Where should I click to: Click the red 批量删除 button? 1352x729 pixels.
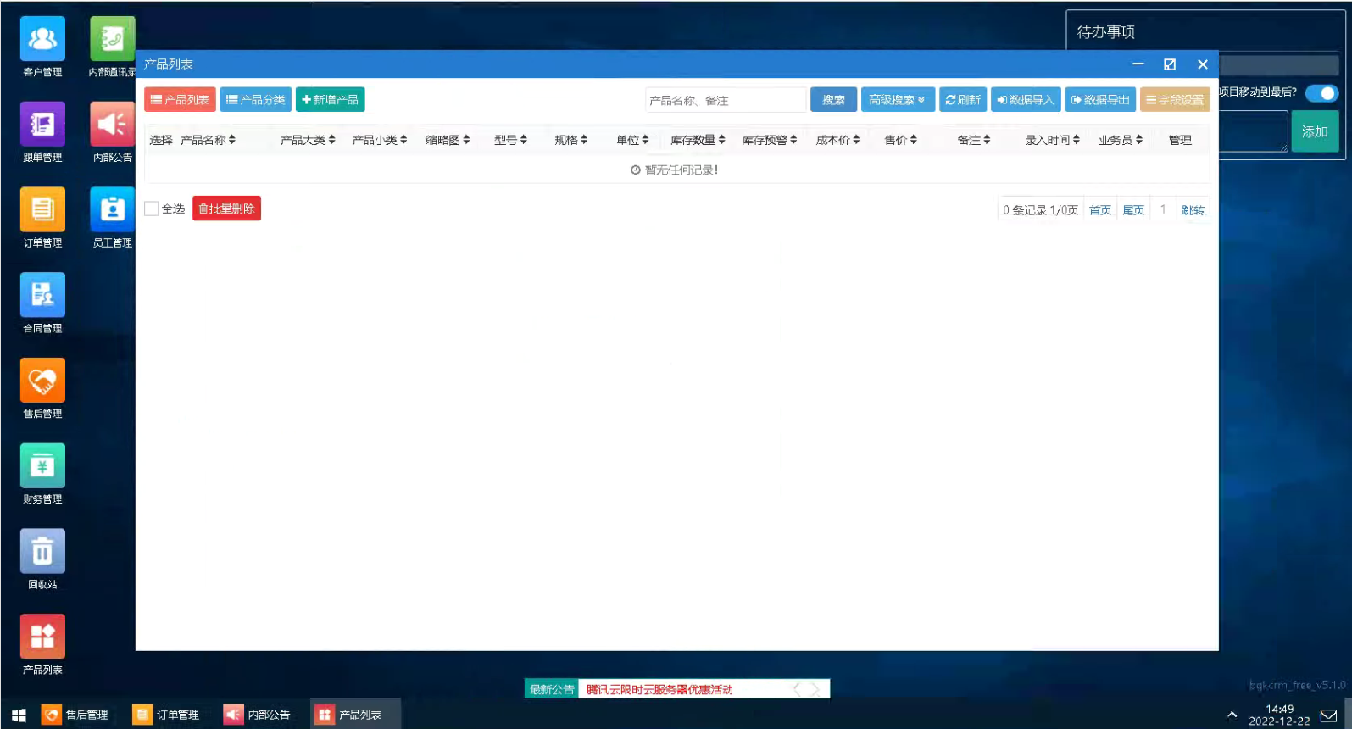coord(226,209)
